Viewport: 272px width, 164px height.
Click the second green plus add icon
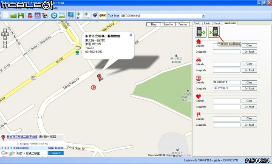[x=87, y=16]
